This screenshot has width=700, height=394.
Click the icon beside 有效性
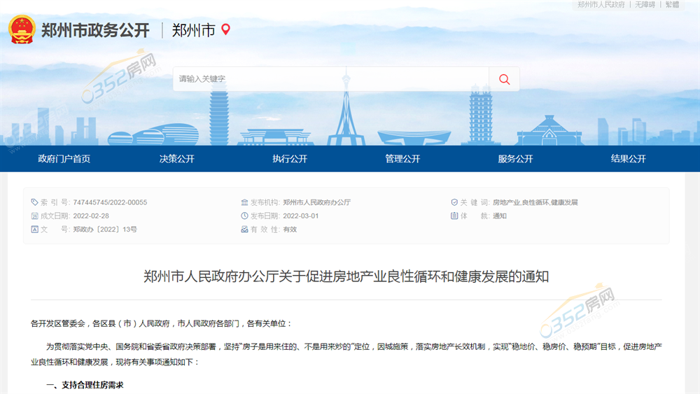[x=244, y=229]
